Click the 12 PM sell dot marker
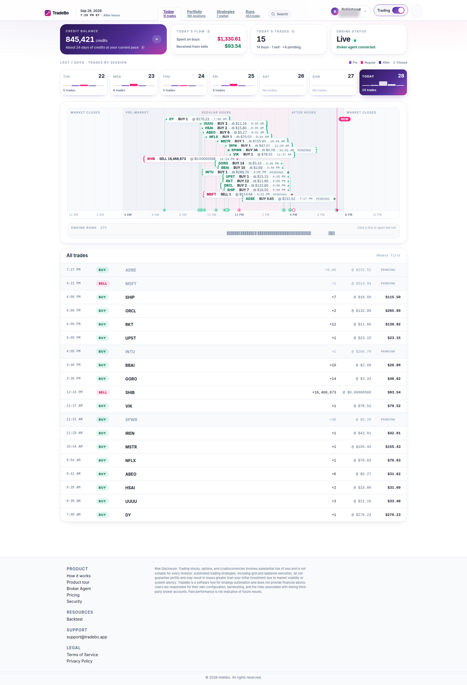 [x=239, y=210]
